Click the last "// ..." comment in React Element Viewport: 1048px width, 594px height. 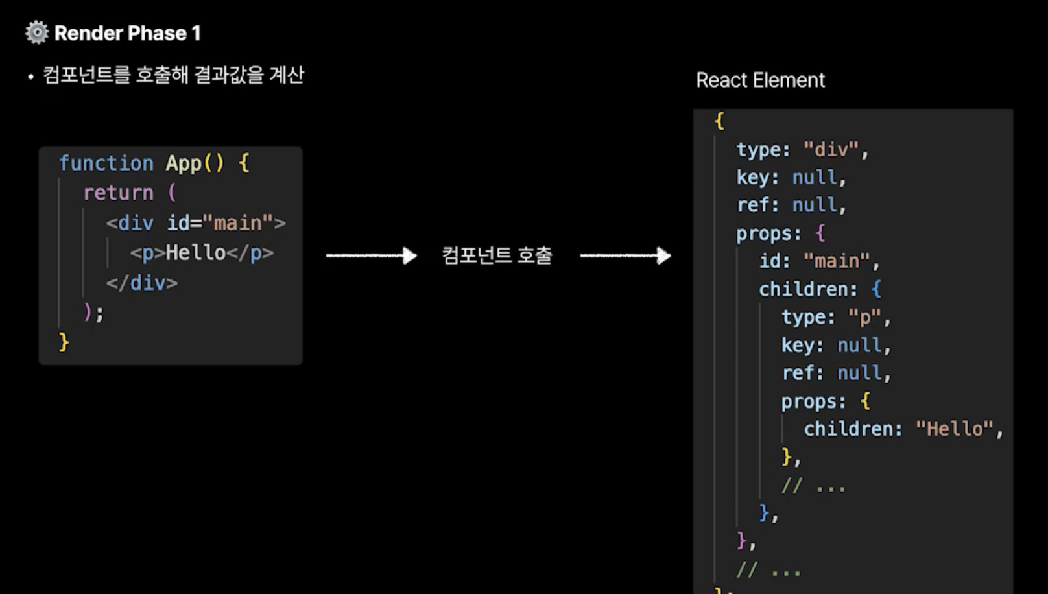(x=769, y=569)
